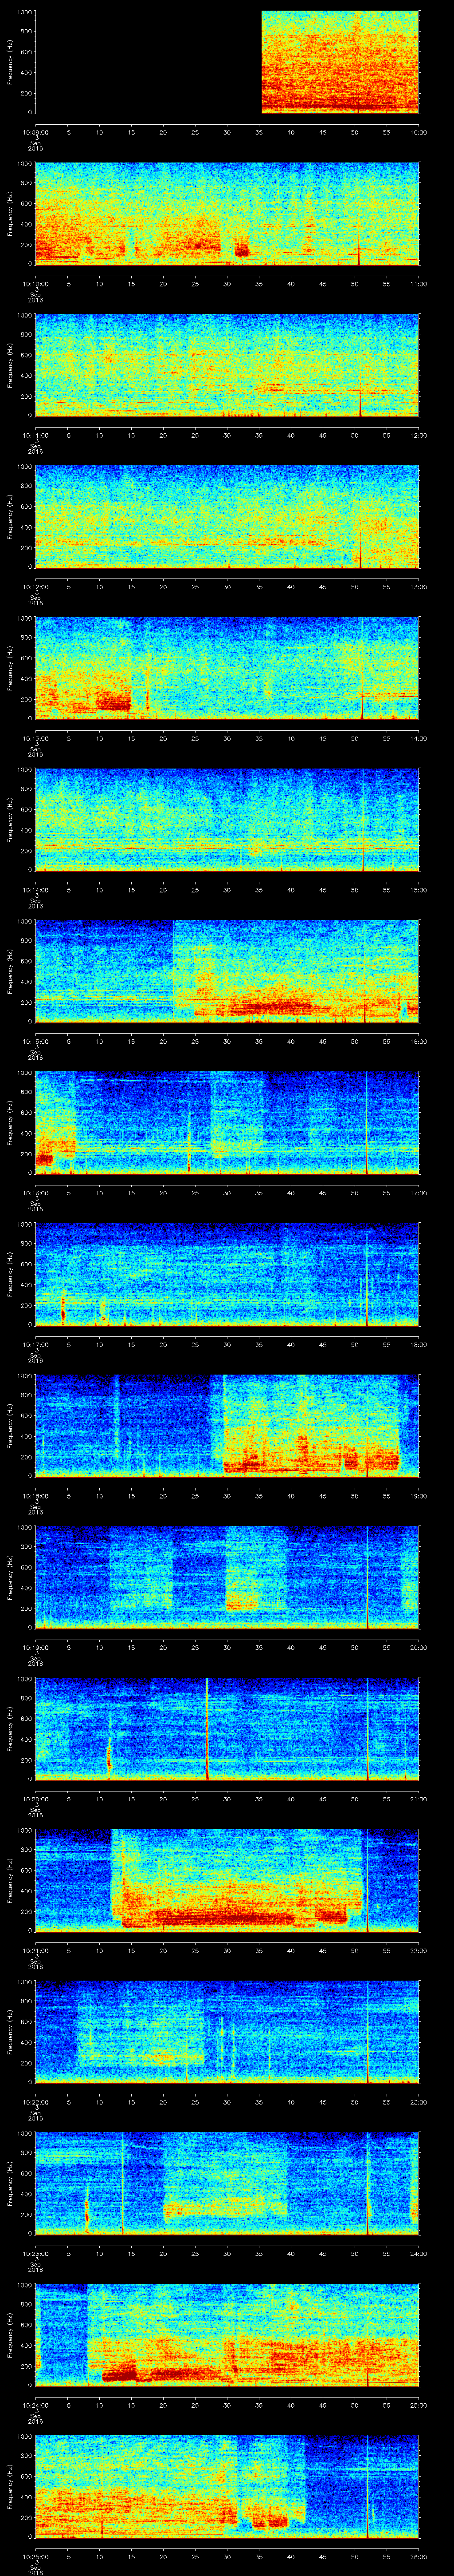Screen dimensions: 454x2576
Task: Click the 10:24:00 start time label
Action: click(x=35, y=2404)
